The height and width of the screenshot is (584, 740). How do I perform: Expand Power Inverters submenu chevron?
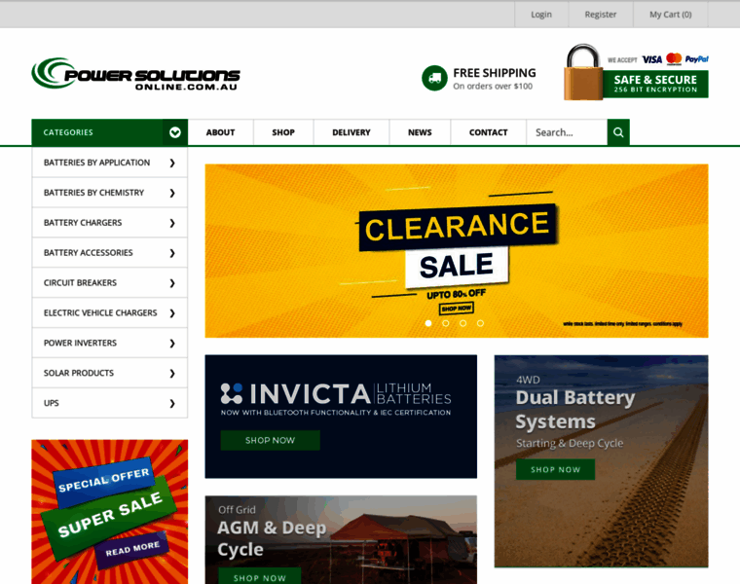(172, 344)
